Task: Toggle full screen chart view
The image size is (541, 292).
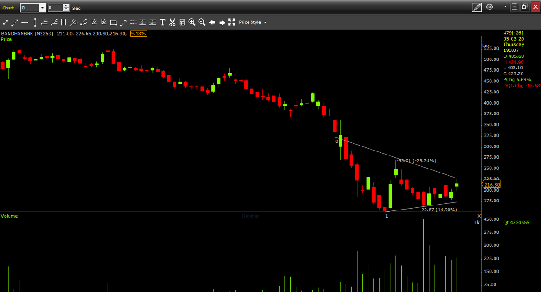Action: (232, 22)
